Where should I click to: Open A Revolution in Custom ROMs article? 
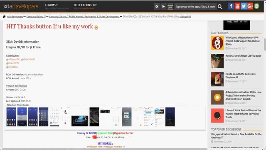(243, 95)
